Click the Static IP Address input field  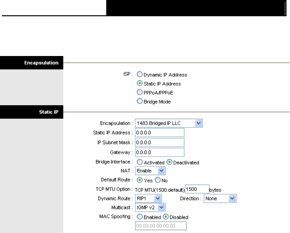[x=160, y=133]
